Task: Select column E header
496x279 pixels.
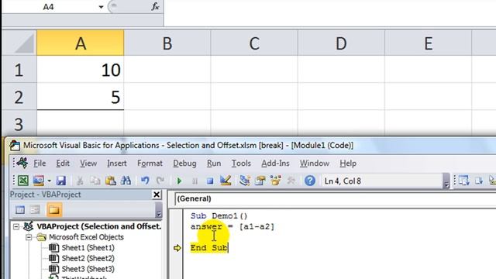Action: pyautogui.click(x=428, y=43)
